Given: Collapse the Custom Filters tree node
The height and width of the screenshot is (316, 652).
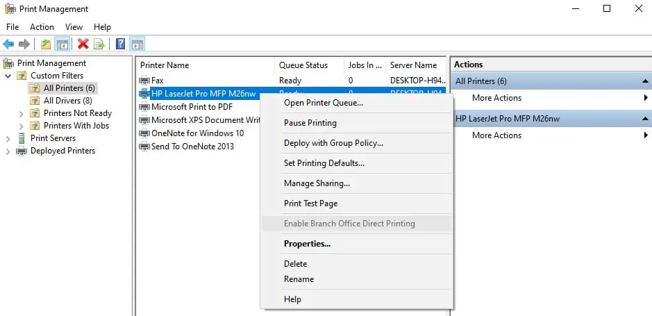Looking at the screenshot, I should click(x=8, y=76).
